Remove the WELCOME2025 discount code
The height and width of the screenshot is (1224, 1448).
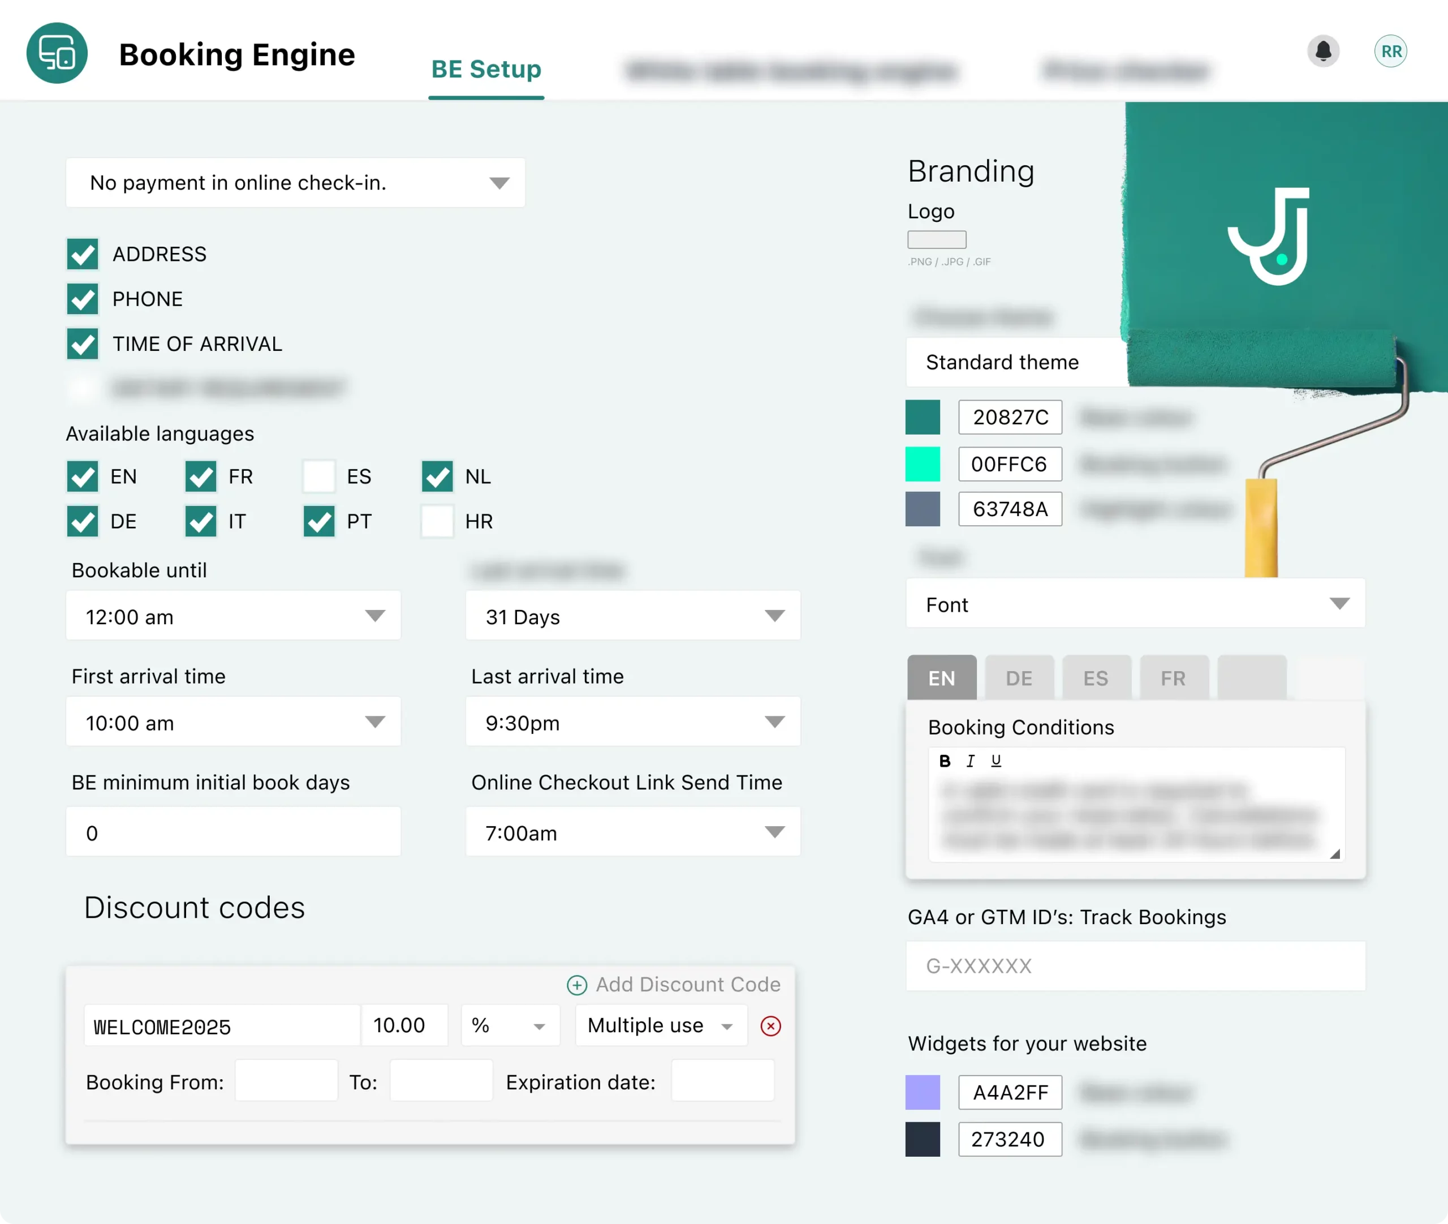[x=770, y=1025]
